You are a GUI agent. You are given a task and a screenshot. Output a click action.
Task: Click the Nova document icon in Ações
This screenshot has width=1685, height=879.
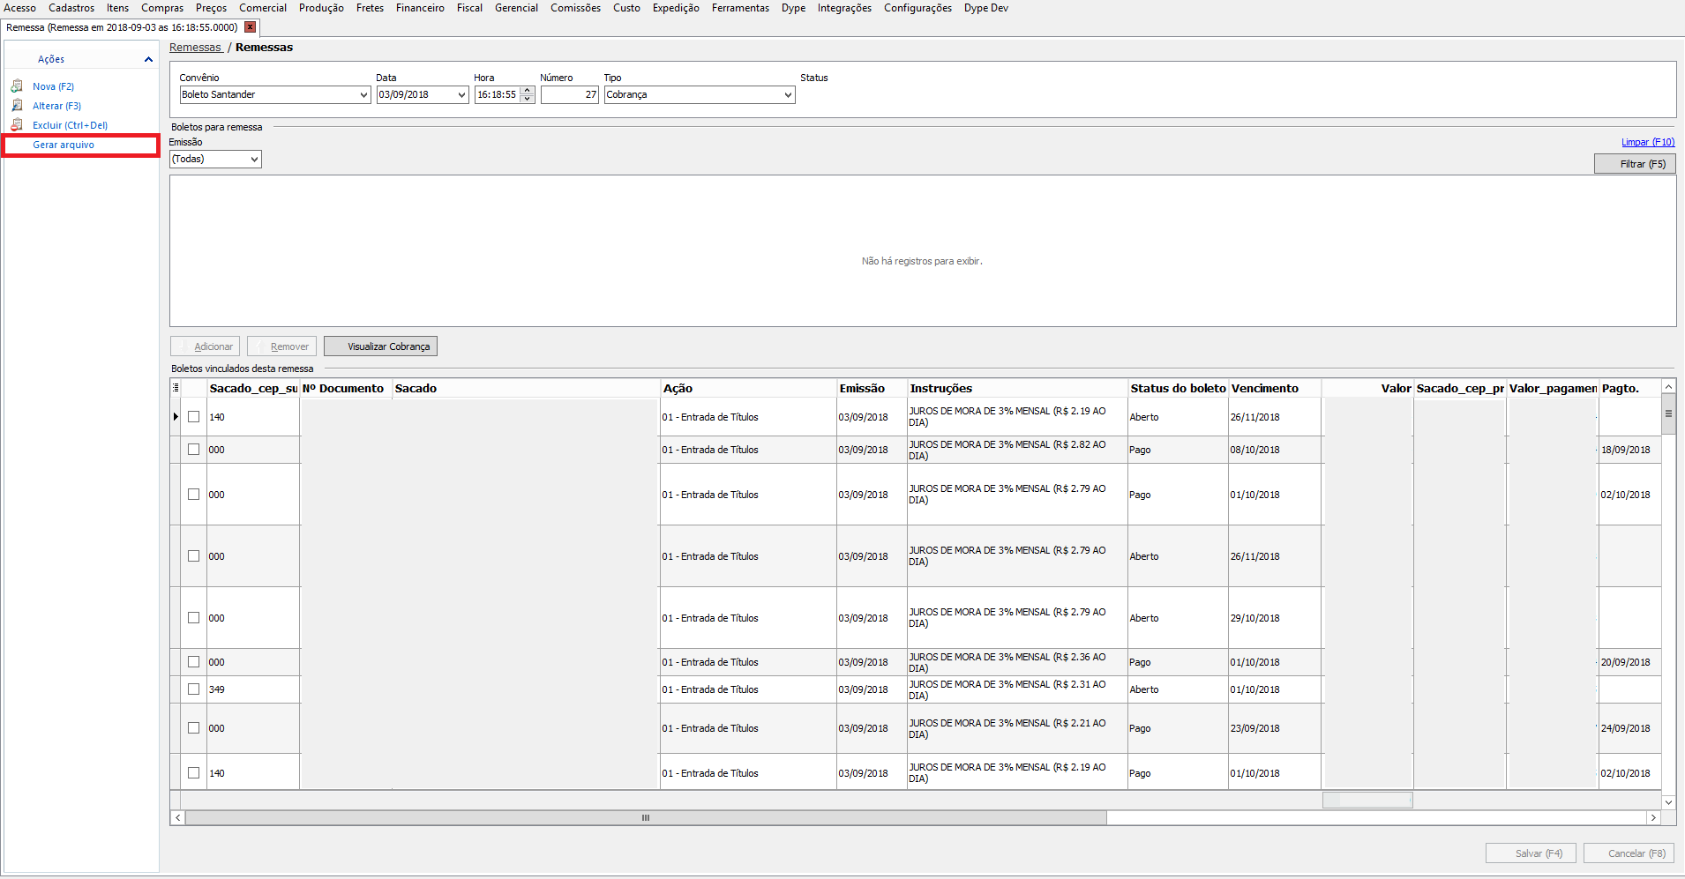tap(17, 86)
